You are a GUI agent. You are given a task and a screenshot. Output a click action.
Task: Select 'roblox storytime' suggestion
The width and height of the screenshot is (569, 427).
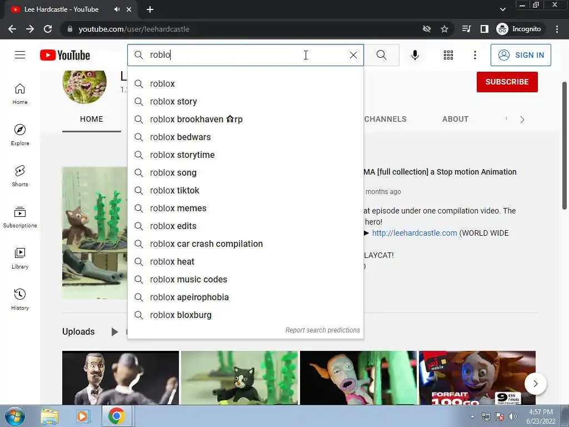(x=245, y=155)
